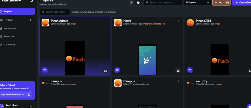Select Projects in the sidebar
This screenshot has width=251, height=108.
pos(17,11)
